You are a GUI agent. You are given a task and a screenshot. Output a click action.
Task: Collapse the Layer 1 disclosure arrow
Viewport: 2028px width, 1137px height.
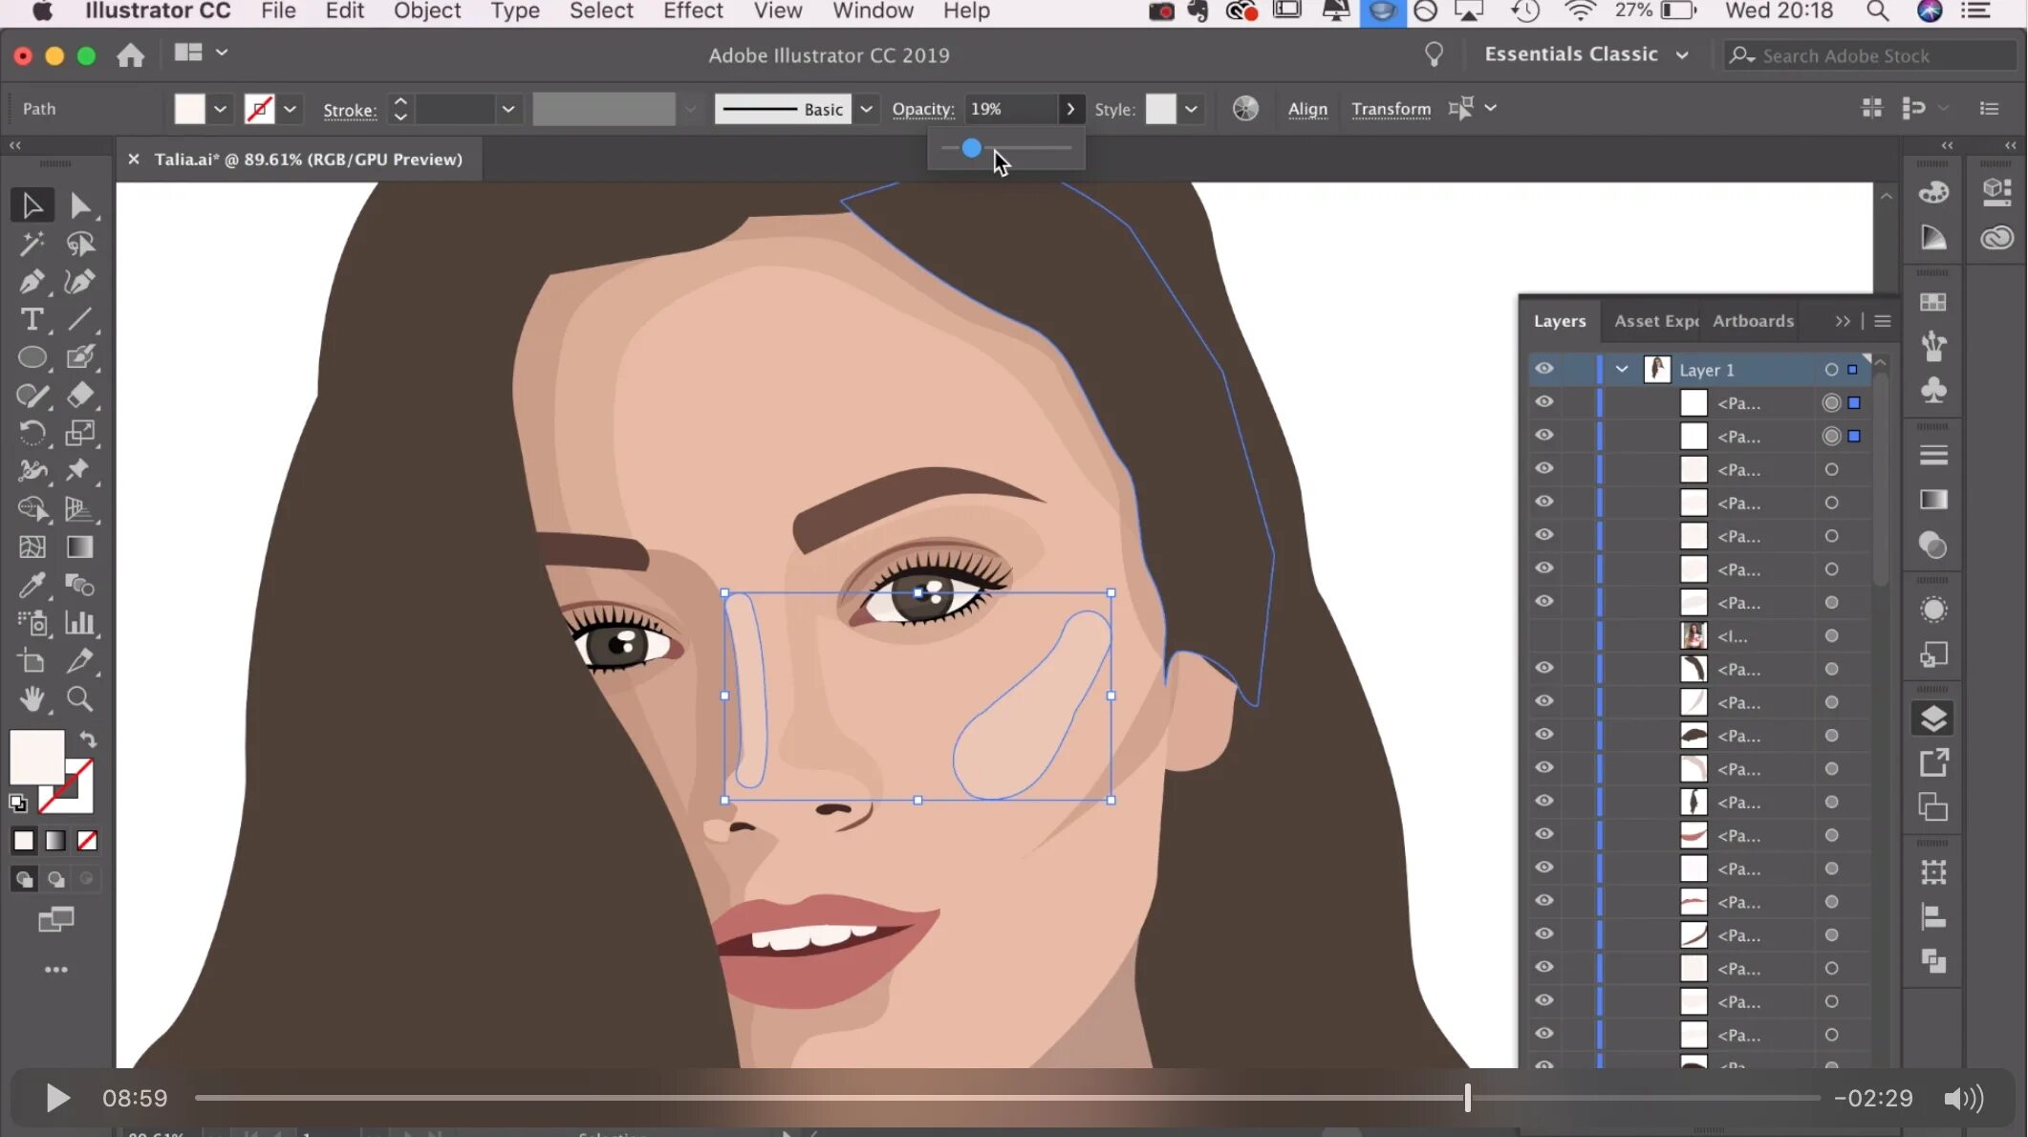pyautogui.click(x=1622, y=369)
